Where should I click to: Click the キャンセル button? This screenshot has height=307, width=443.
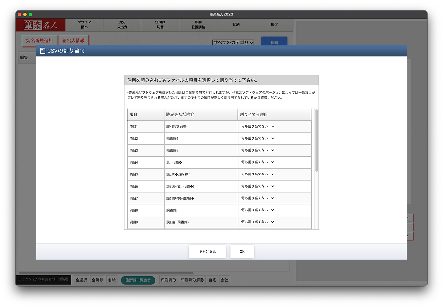tap(207, 251)
